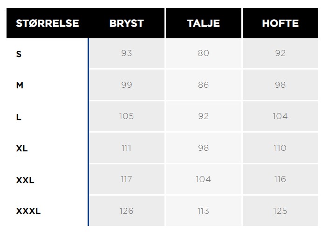Click the talje value 104 for size XXL
This screenshot has height=233, width=328.
pos(203,179)
